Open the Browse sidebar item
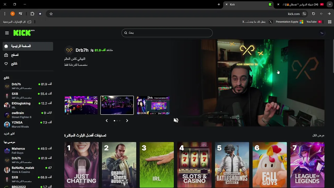This screenshot has width=334, height=188. [x=28, y=55]
